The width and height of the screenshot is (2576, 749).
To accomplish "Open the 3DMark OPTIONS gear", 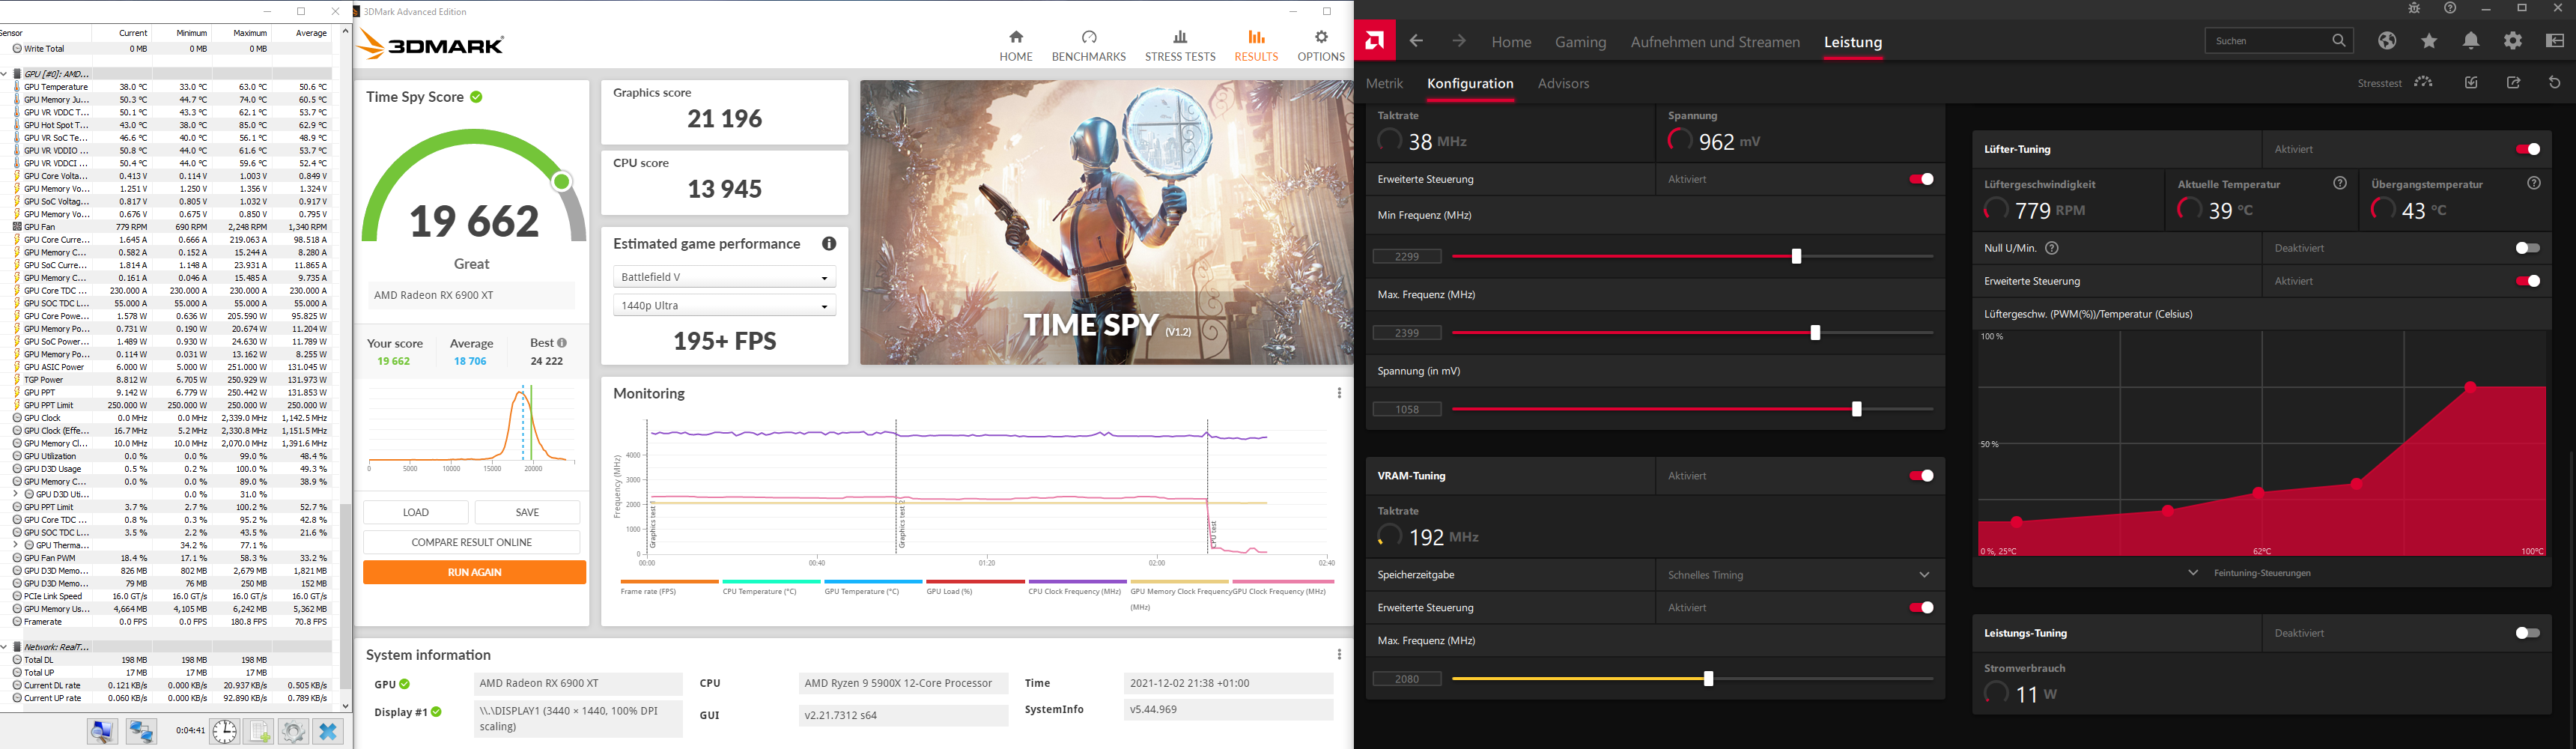I will click(x=1321, y=46).
